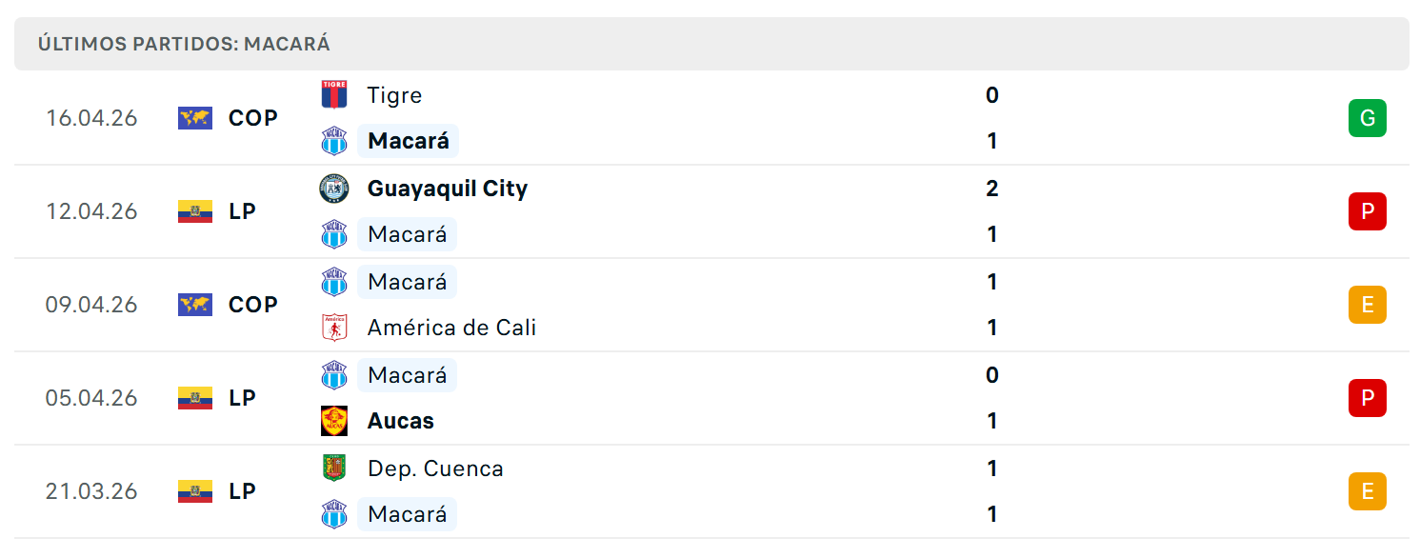The height and width of the screenshot is (558, 1420).
Task: Click the Dep. Cuenca crest icon
Action: (334, 468)
